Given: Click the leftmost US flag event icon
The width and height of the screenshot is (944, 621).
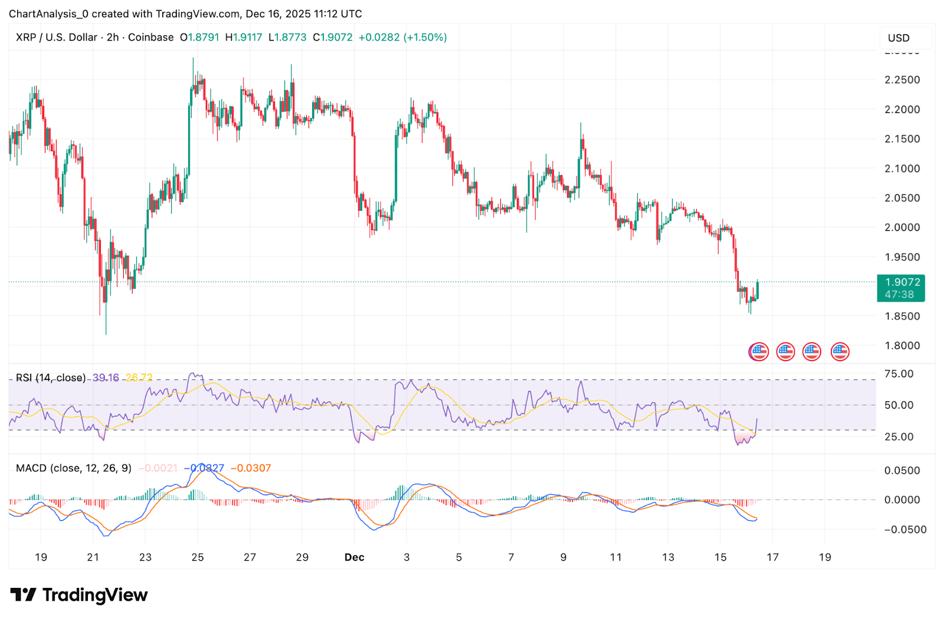Looking at the screenshot, I should coord(759,352).
